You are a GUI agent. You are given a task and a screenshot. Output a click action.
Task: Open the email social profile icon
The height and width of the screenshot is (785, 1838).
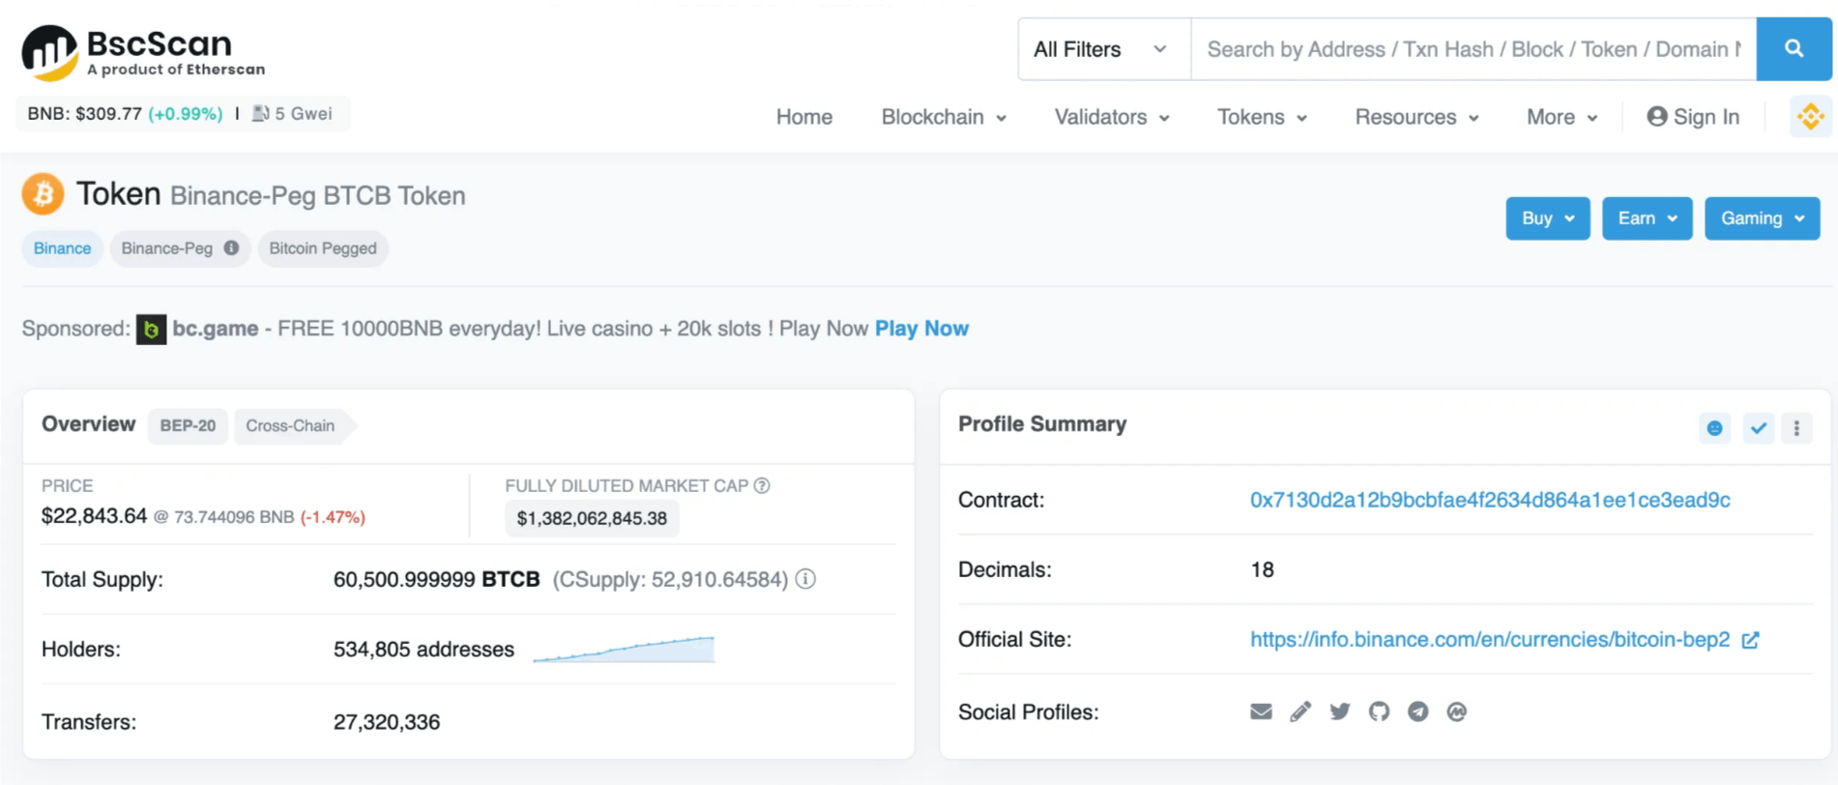[x=1261, y=712]
